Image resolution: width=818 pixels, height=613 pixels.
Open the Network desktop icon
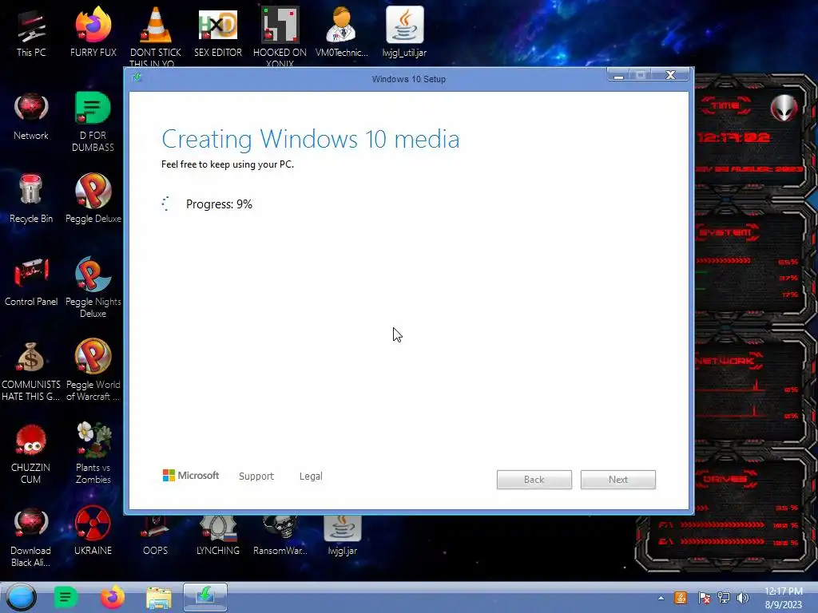tap(31, 117)
